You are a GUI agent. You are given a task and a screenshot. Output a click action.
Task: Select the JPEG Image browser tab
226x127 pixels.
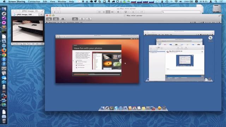(x=25, y=14)
